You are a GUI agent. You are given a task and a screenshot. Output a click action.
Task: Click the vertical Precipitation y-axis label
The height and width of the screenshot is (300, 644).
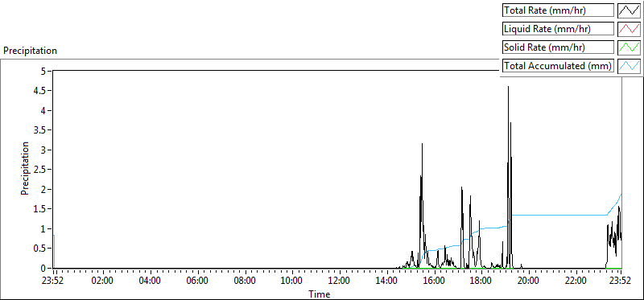click(25, 168)
